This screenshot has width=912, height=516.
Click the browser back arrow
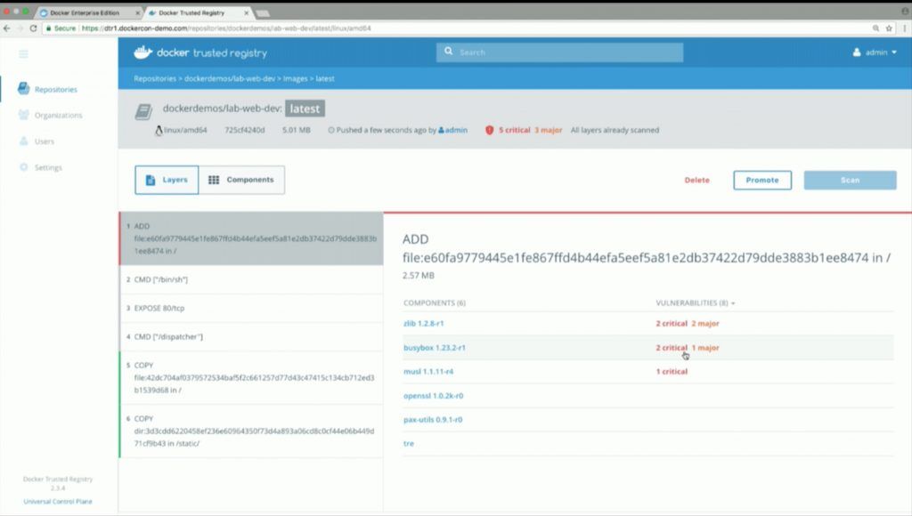tap(7, 28)
